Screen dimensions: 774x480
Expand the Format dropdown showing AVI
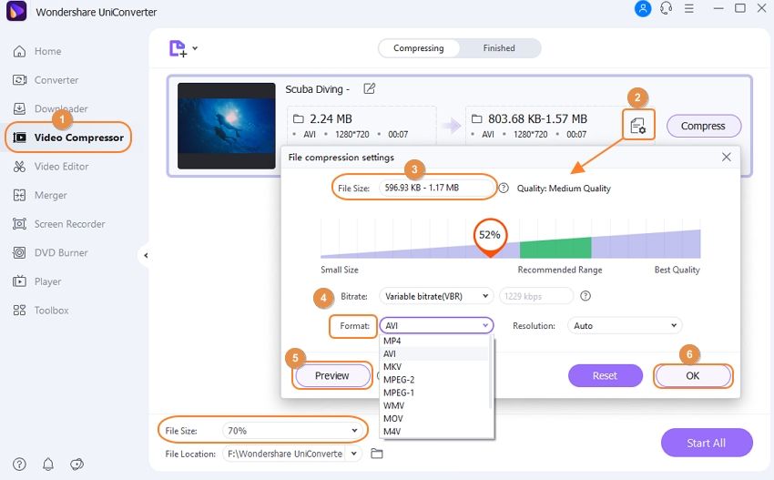coord(436,325)
